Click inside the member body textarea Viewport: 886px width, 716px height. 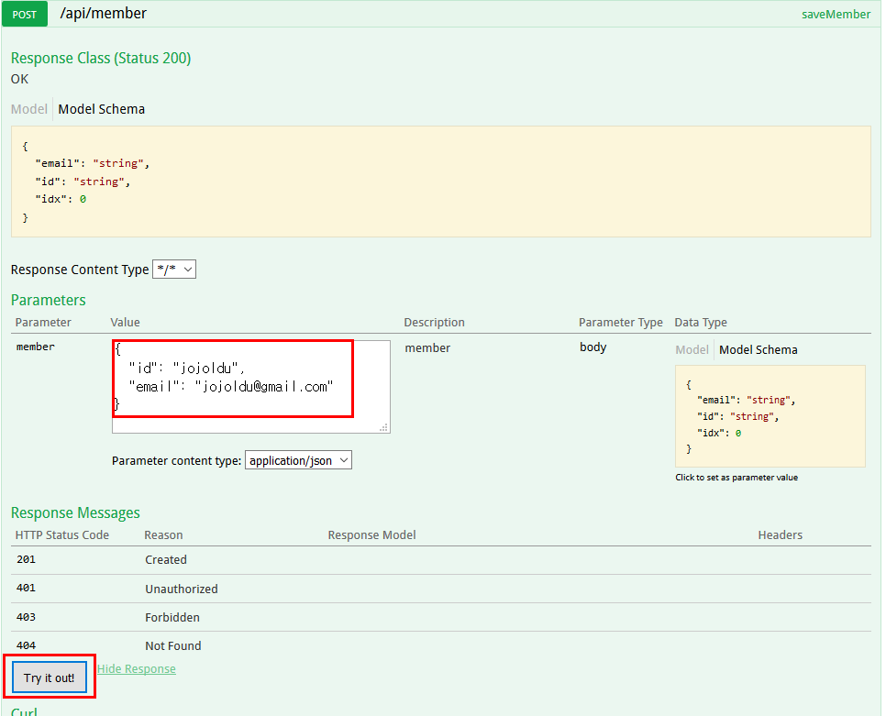pyautogui.click(x=251, y=386)
